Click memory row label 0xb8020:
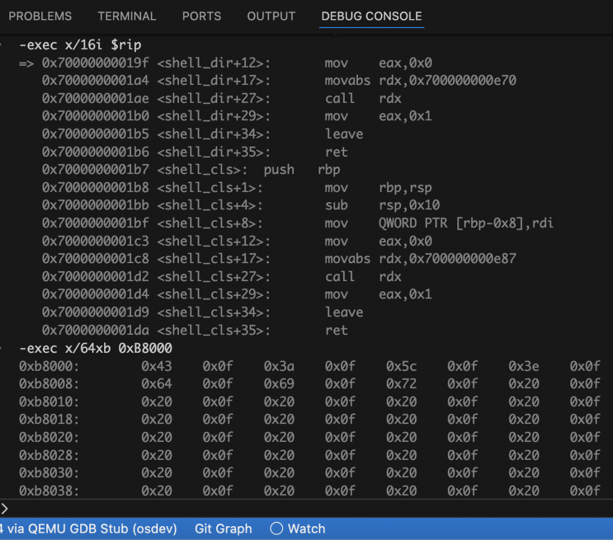Viewport: 613px width, 540px height. pos(49,437)
